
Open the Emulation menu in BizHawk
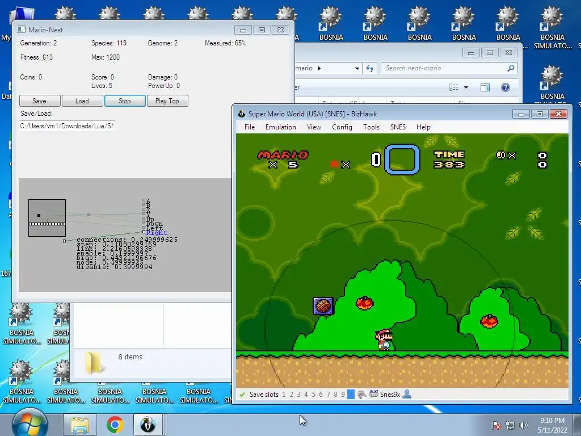pyautogui.click(x=280, y=127)
